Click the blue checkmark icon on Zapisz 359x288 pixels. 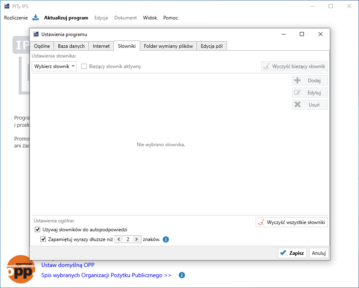coord(283,253)
